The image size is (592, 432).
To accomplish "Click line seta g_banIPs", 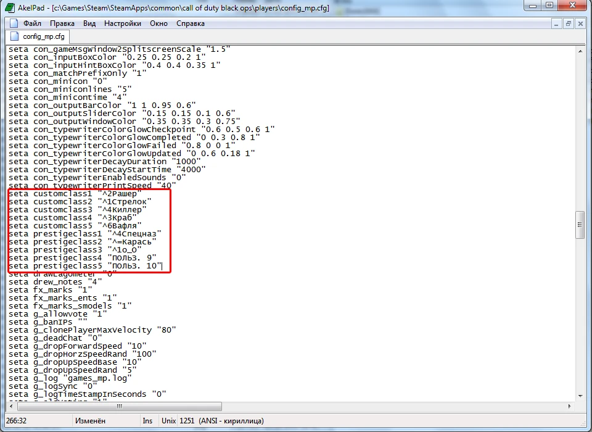I will tap(48, 322).
